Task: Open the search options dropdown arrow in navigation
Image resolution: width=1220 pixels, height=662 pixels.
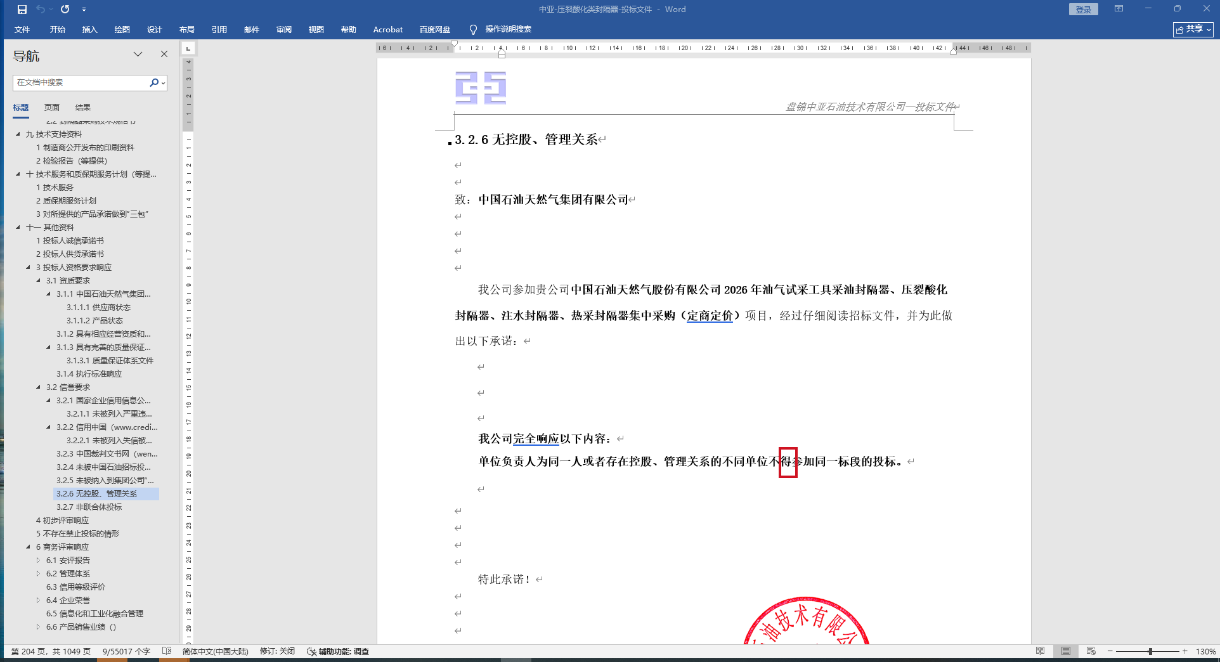Action: (164, 82)
